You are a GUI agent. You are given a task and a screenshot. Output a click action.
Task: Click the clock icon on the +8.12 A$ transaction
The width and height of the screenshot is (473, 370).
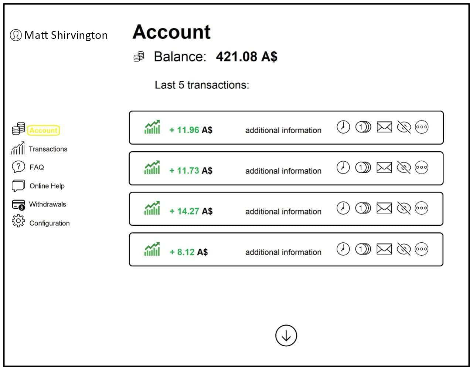click(x=343, y=249)
